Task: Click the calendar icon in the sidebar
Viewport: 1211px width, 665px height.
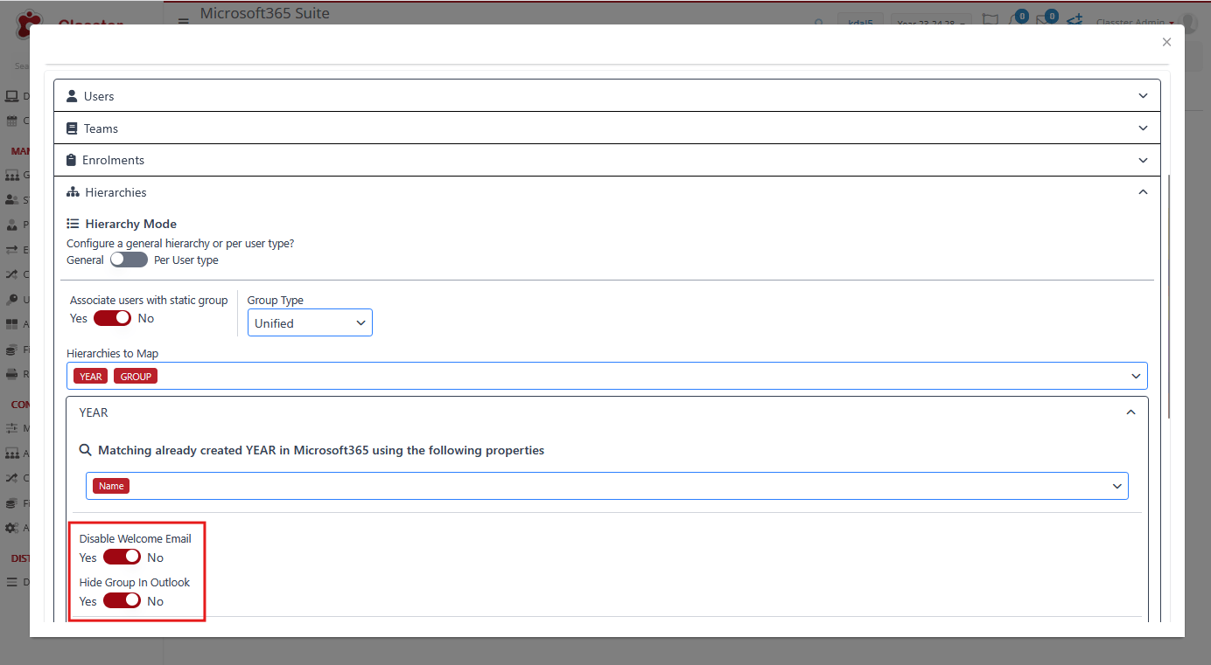Action: (x=12, y=121)
